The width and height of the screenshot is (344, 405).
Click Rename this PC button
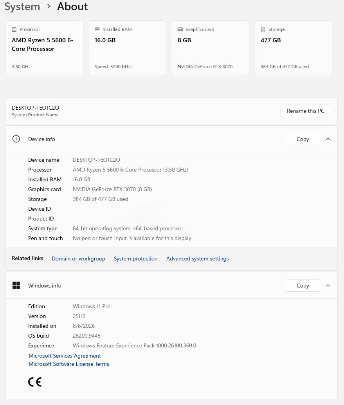point(306,111)
